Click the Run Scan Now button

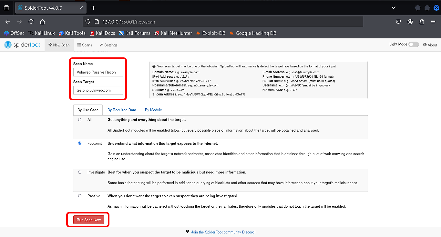89,220
